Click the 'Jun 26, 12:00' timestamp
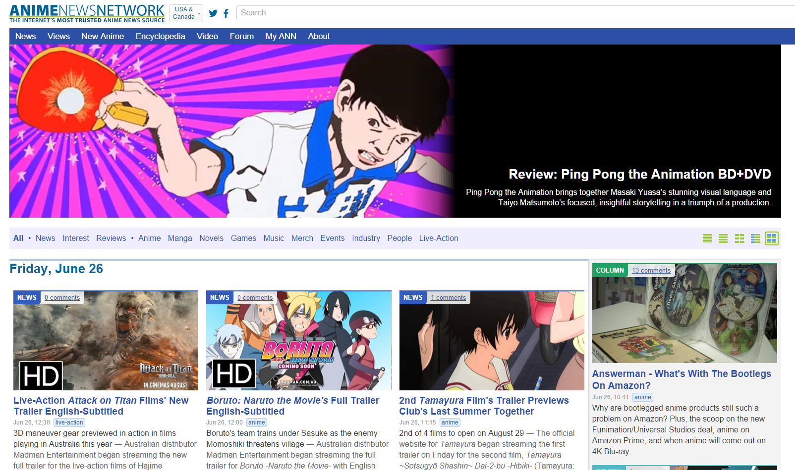The image size is (795, 470). (225, 423)
